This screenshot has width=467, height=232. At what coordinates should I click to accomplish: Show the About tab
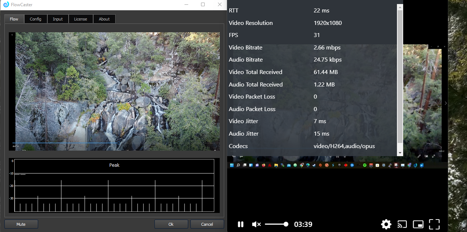pyautogui.click(x=104, y=19)
